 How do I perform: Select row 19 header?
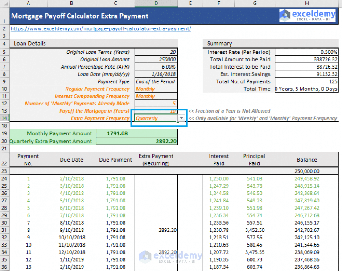(4, 133)
